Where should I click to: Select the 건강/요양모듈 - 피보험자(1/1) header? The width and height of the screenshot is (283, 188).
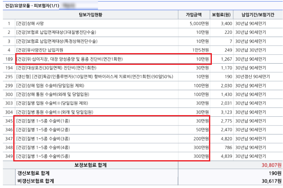(32, 6)
